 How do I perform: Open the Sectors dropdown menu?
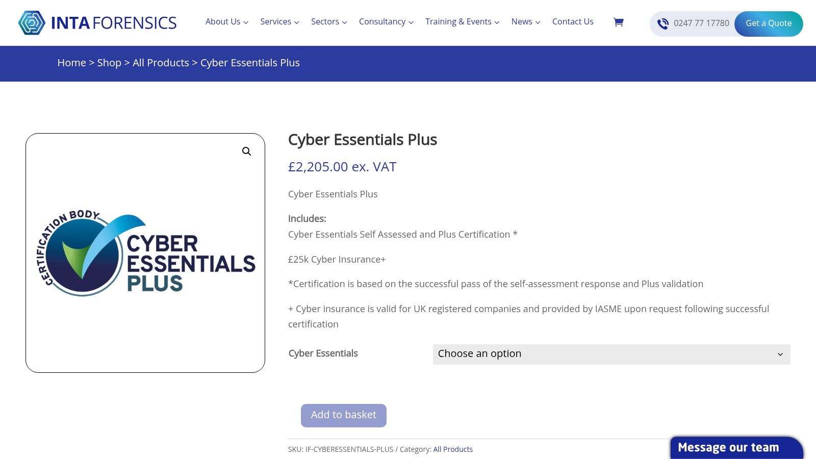tap(329, 22)
